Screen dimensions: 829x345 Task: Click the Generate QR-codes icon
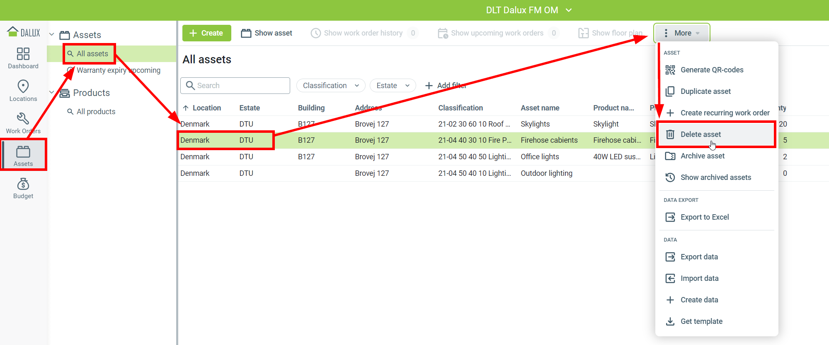pos(670,70)
